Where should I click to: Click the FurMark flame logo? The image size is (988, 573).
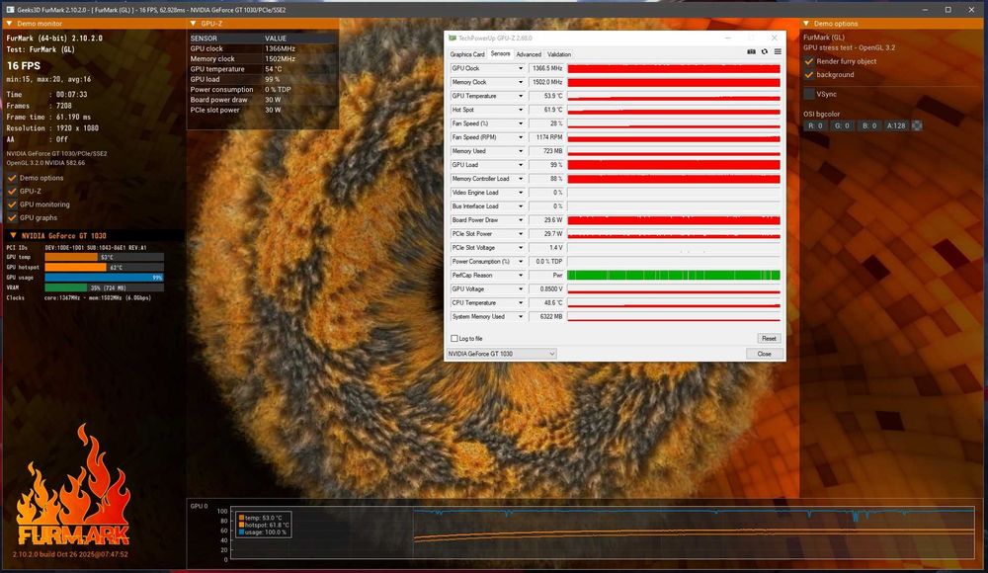[x=73, y=485]
